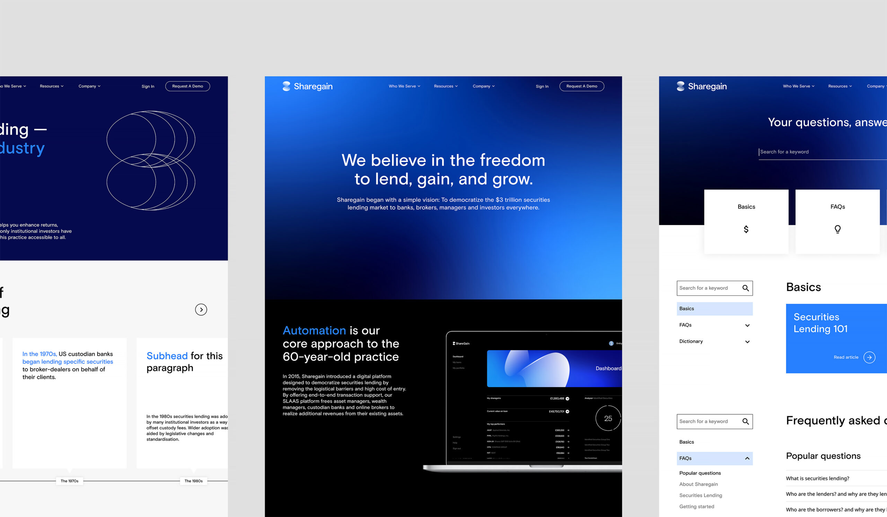Image resolution: width=887 pixels, height=517 pixels.
Task: Open the Who We Serve dropdown in center header
Action: pos(404,86)
